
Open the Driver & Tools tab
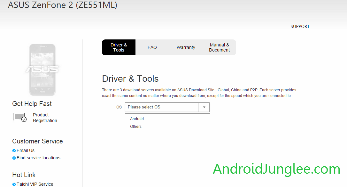(119, 47)
